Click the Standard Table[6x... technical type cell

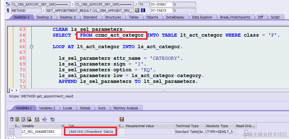(x=190, y=132)
